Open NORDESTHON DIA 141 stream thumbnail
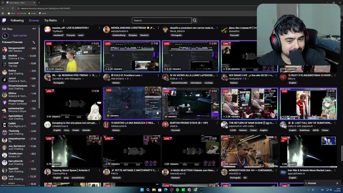 click(x=249, y=151)
